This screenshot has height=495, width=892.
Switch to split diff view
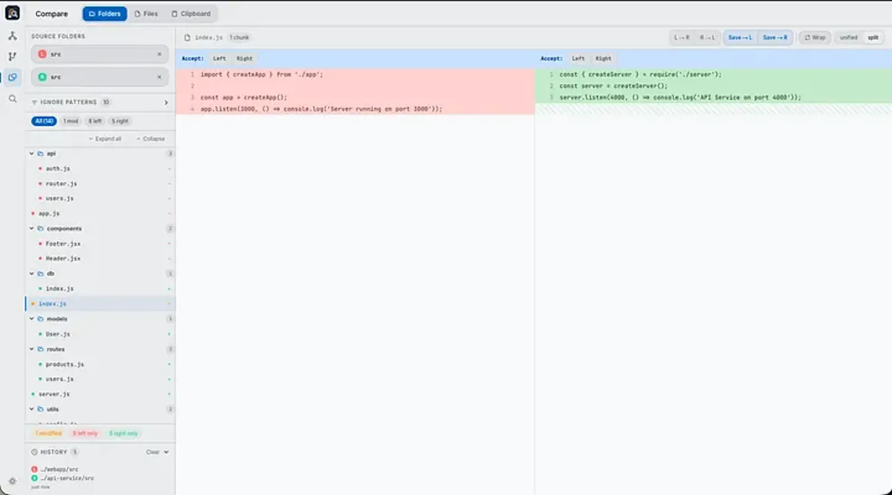pos(873,37)
